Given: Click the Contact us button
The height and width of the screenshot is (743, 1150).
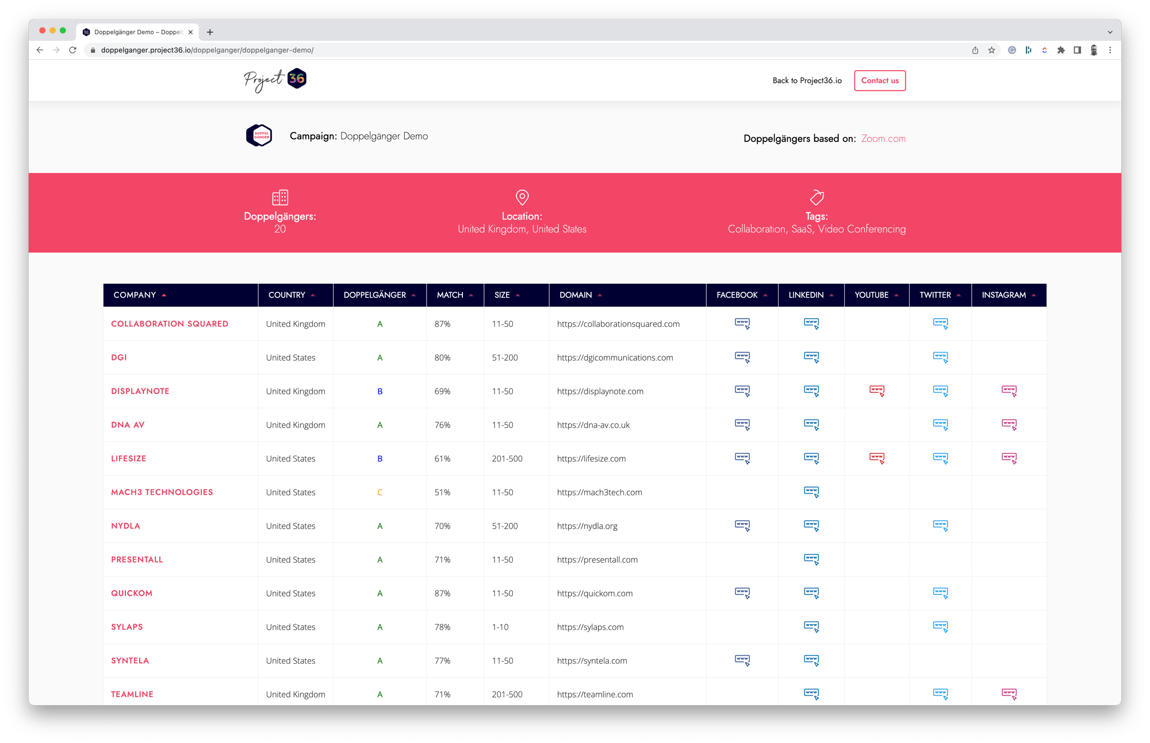Looking at the screenshot, I should (x=880, y=80).
